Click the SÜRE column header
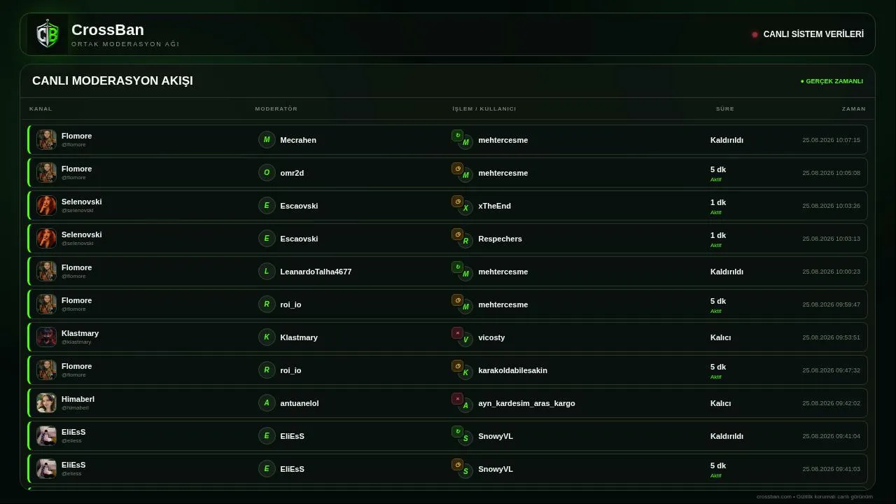The image size is (896, 504). point(725,108)
